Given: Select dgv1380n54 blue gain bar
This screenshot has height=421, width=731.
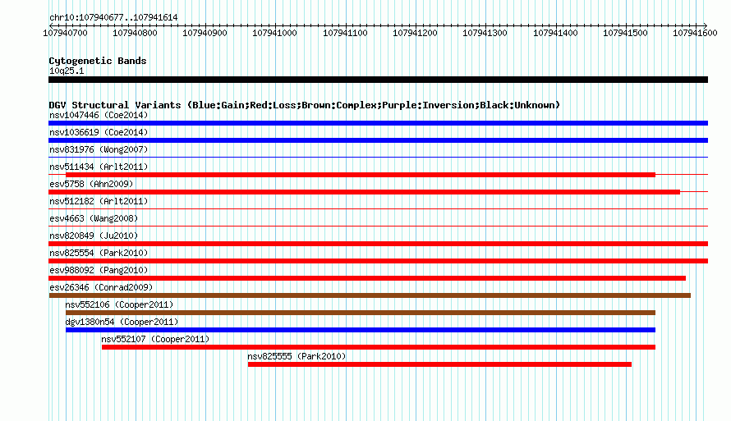Looking at the screenshot, I should pyautogui.click(x=361, y=330).
